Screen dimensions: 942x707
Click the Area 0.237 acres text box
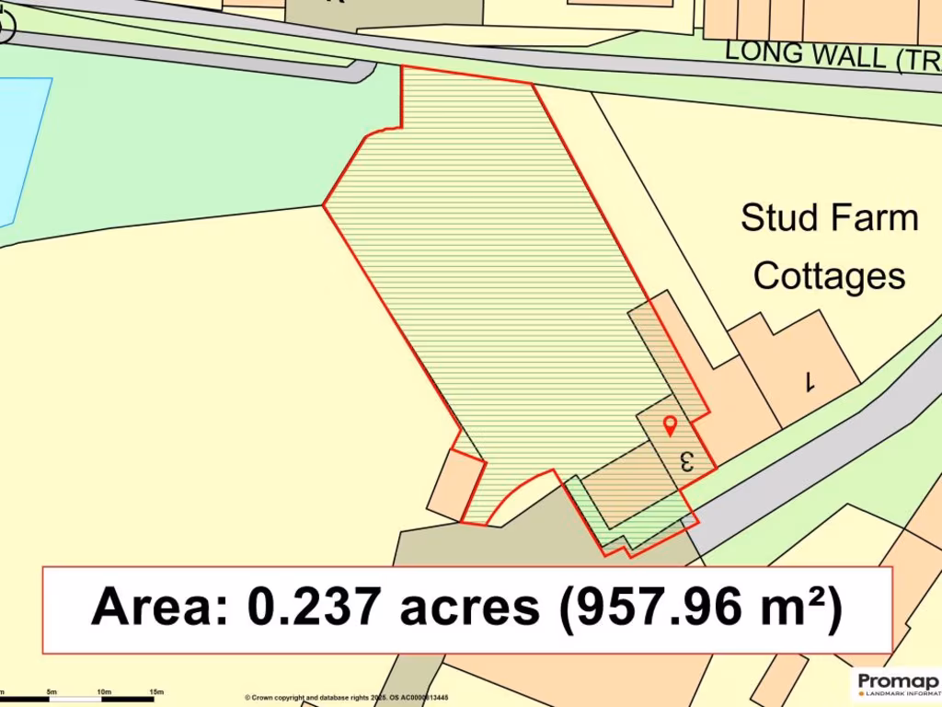click(x=467, y=609)
